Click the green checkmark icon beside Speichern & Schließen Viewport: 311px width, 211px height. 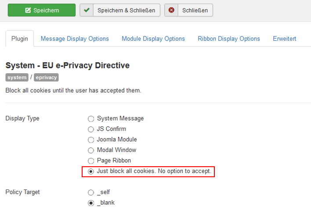coord(87,11)
